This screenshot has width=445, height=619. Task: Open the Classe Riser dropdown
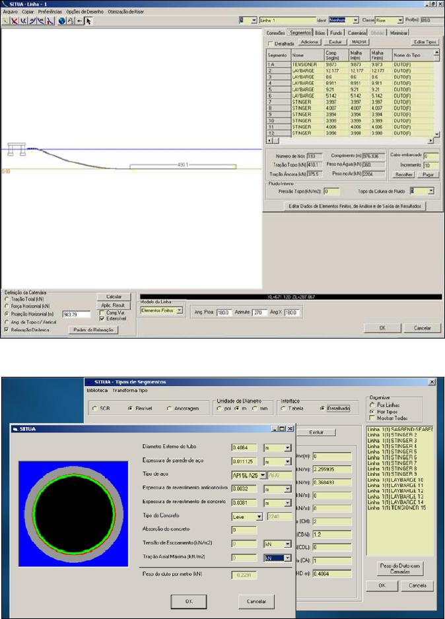[x=399, y=20]
